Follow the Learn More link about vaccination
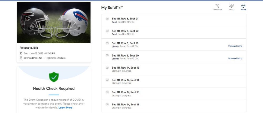The width and height of the screenshot is (263, 113). pyautogui.click(x=65, y=108)
